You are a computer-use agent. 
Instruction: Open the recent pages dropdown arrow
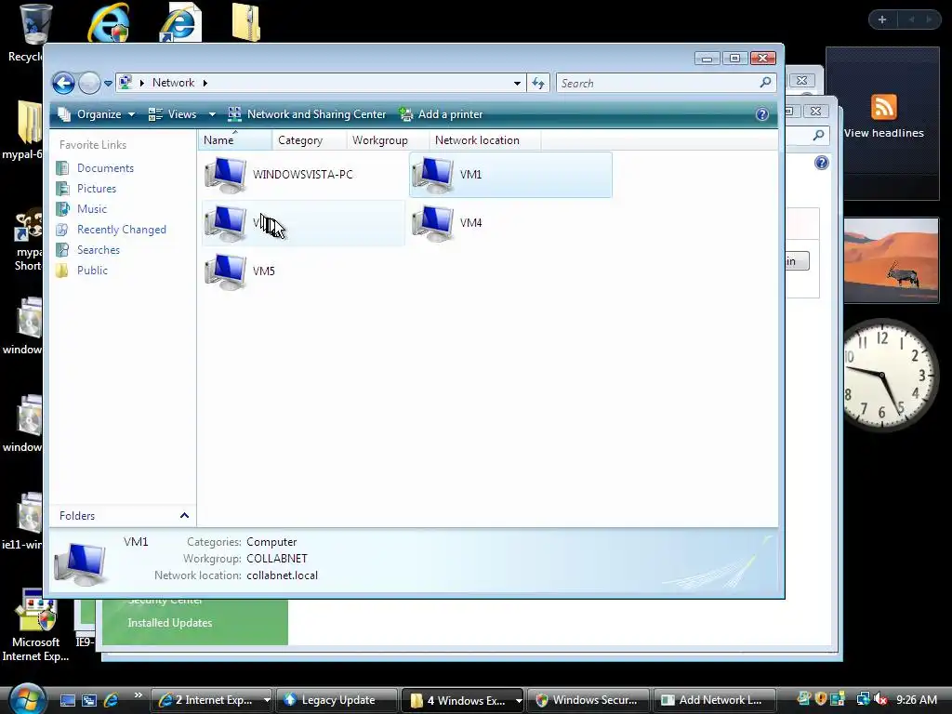tap(108, 83)
